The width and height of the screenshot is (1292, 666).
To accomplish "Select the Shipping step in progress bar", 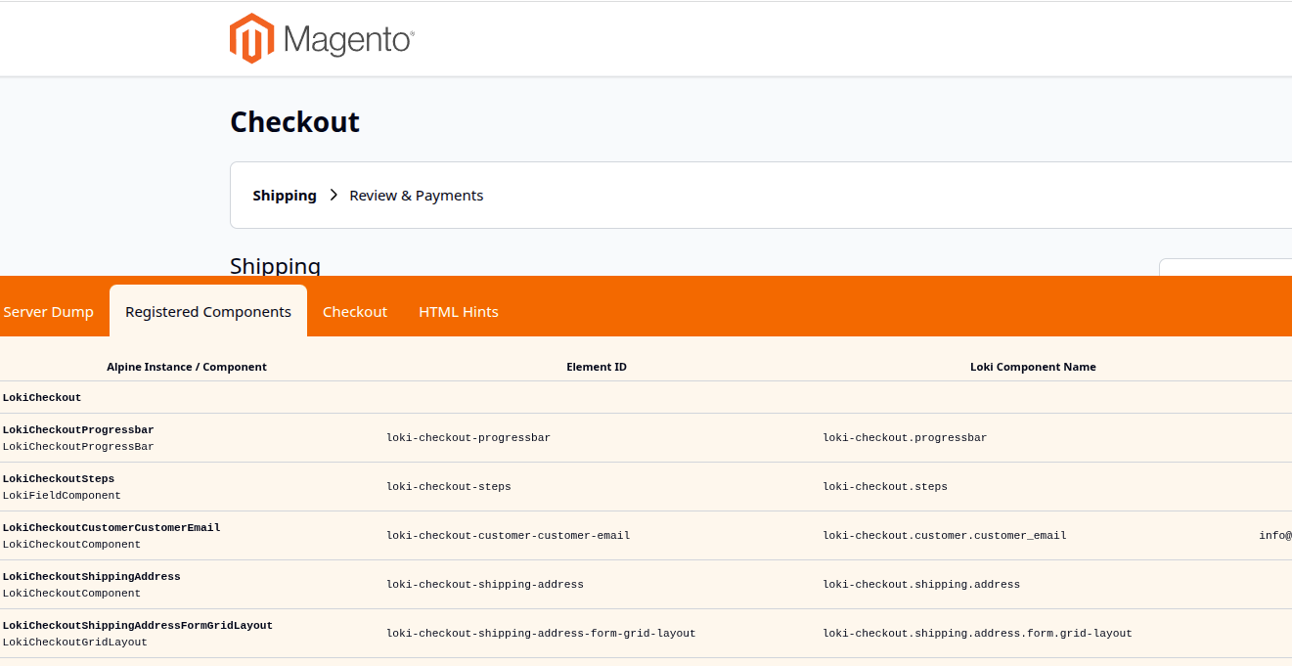I will pyautogui.click(x=284, y=196).
